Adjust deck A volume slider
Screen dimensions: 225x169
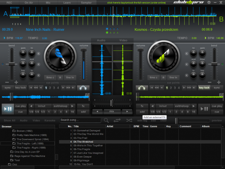(84, 50)
